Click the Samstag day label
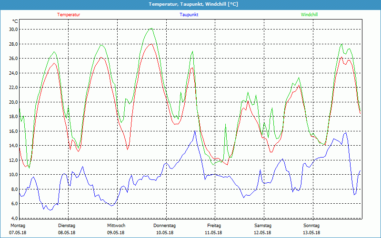The height and width of the screenshot is (238, 381). click(263, 226)
